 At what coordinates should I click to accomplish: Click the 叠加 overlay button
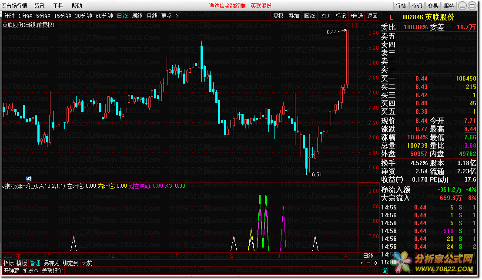pos(294,16)
